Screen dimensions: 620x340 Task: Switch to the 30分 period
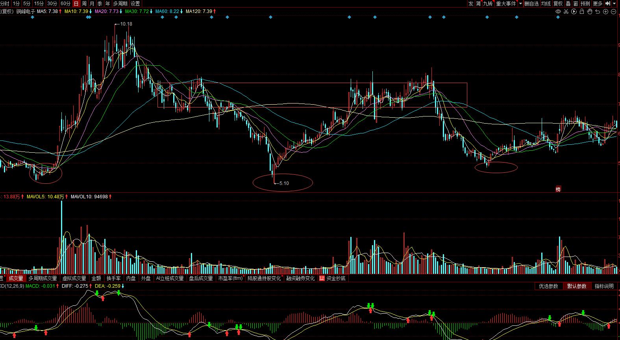pyautogui.click(x=52, y=4)
